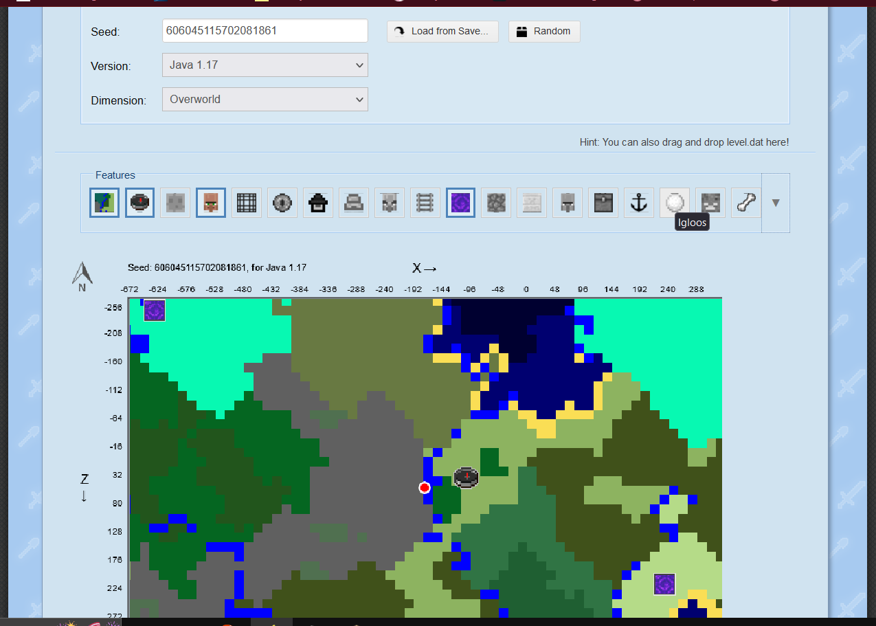Click the Seed field label
The width and height of the screenshot is (876, 626).
tap(105, 32)
